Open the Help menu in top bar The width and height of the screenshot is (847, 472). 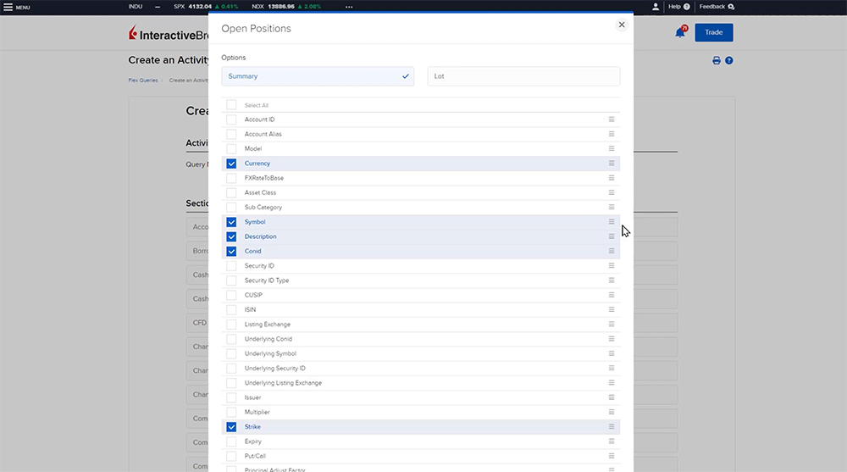(678, 7)
